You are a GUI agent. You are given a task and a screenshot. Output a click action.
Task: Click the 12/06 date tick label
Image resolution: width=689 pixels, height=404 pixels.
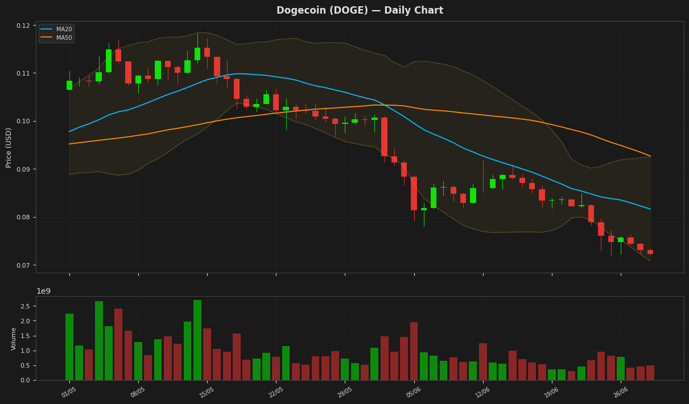point(482,391)
